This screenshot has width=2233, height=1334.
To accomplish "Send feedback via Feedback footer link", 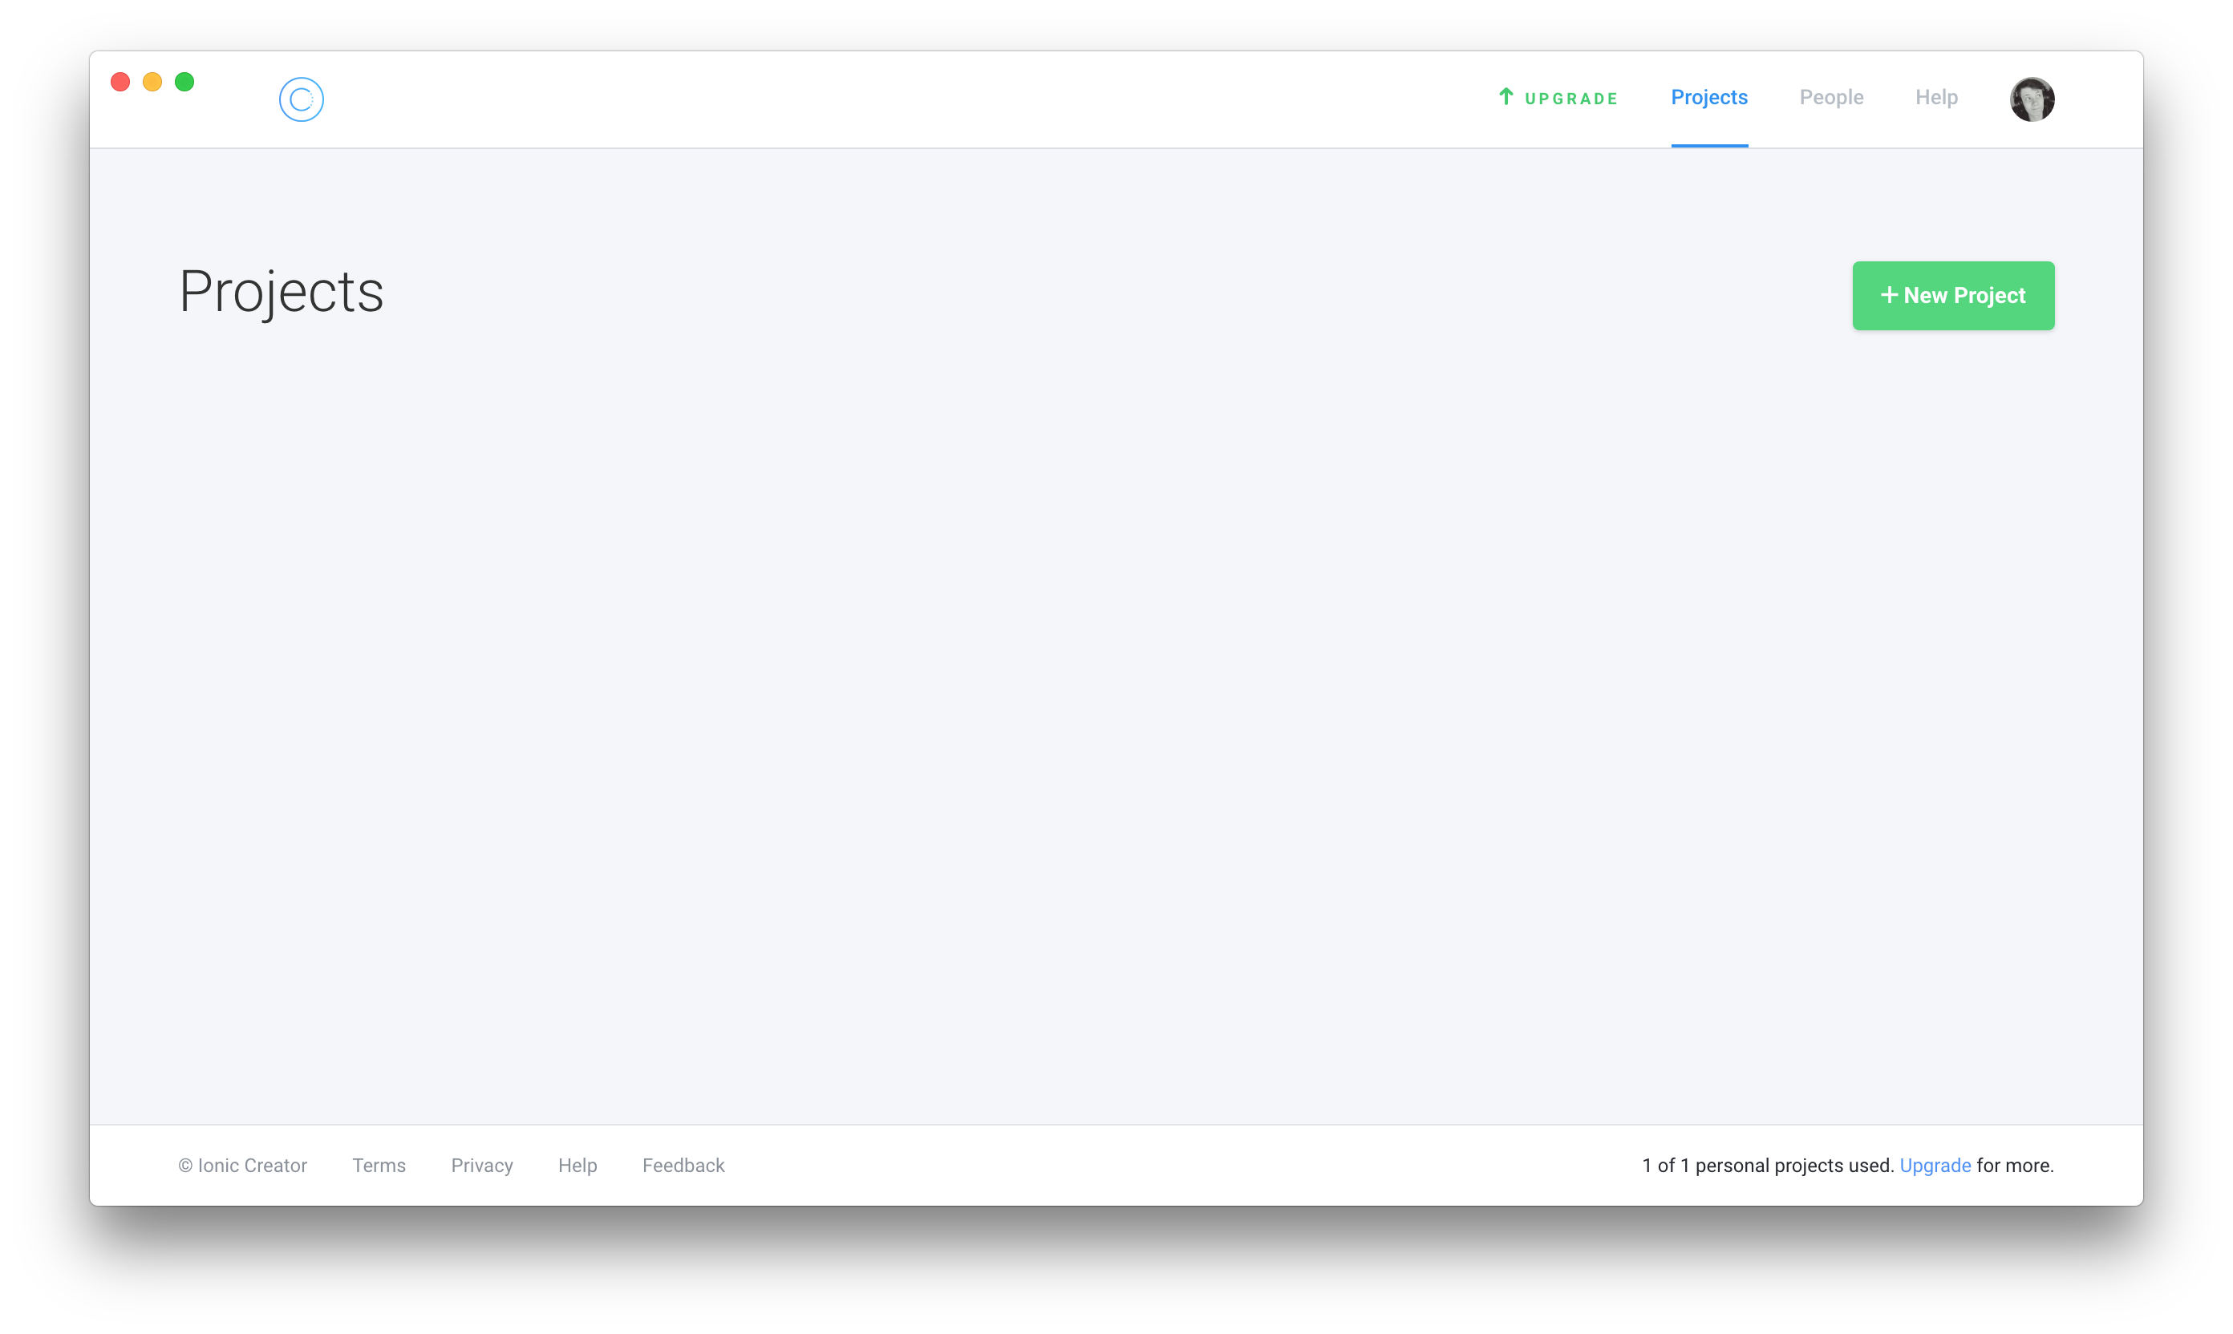I will (x=683, y=1165).
